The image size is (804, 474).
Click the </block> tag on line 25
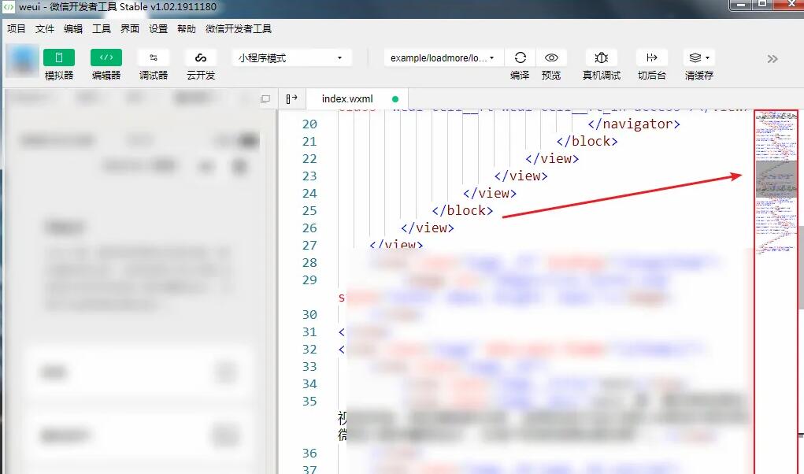click(x=462, y=210)
